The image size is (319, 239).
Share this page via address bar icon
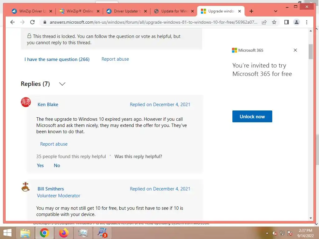pos(264,22)
